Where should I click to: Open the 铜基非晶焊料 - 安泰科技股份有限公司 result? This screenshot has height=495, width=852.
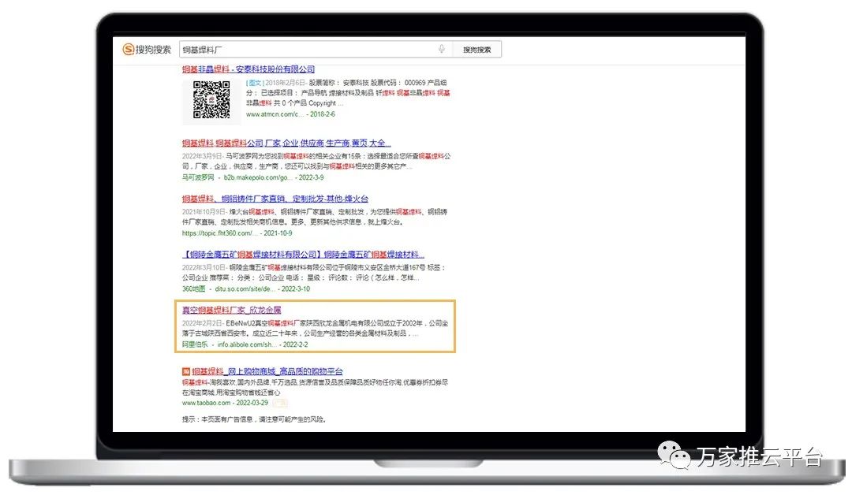[x=248, y=69]
